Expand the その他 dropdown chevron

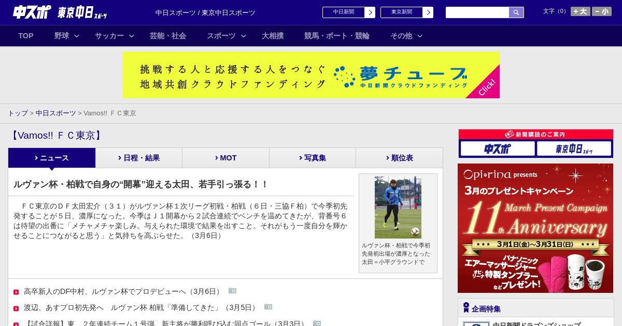[420, 36]
